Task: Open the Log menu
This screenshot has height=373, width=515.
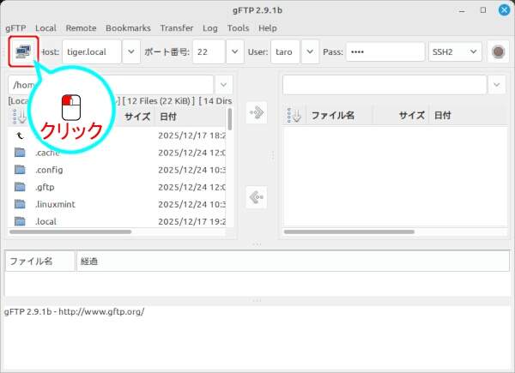Action: coord(210,28)
